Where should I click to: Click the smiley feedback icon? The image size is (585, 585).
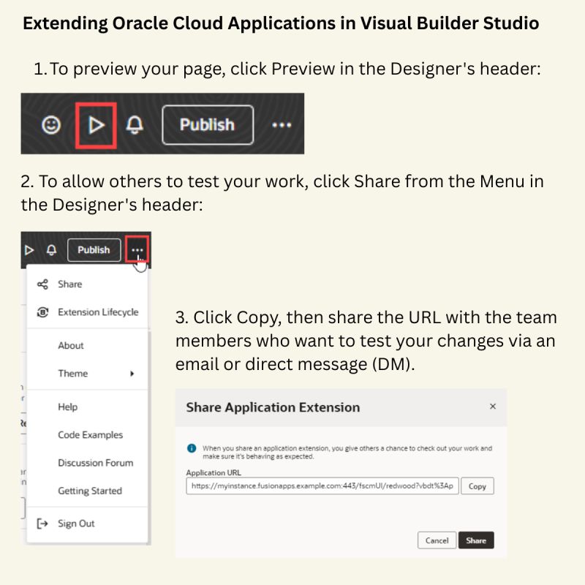pyautogui.click(x=50, y=125)
